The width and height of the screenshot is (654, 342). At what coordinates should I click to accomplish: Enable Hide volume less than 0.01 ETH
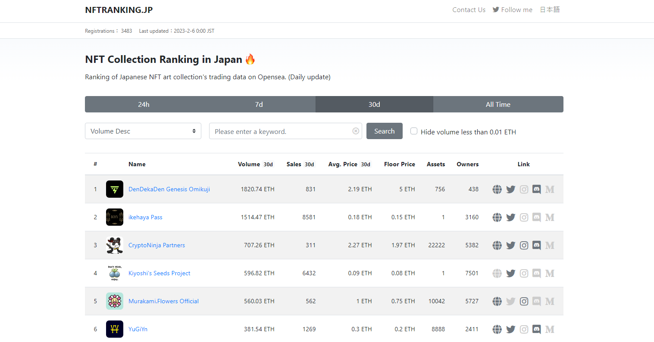[414, 131]
